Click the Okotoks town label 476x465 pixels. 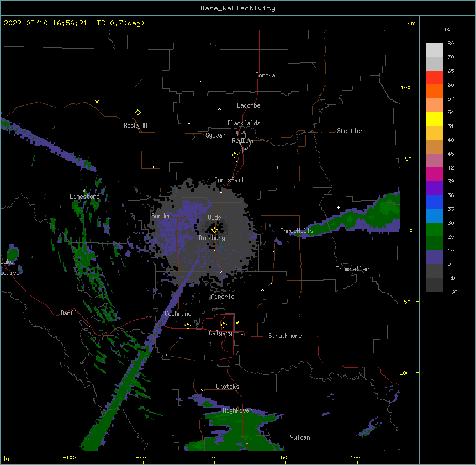tap(228, 387)
